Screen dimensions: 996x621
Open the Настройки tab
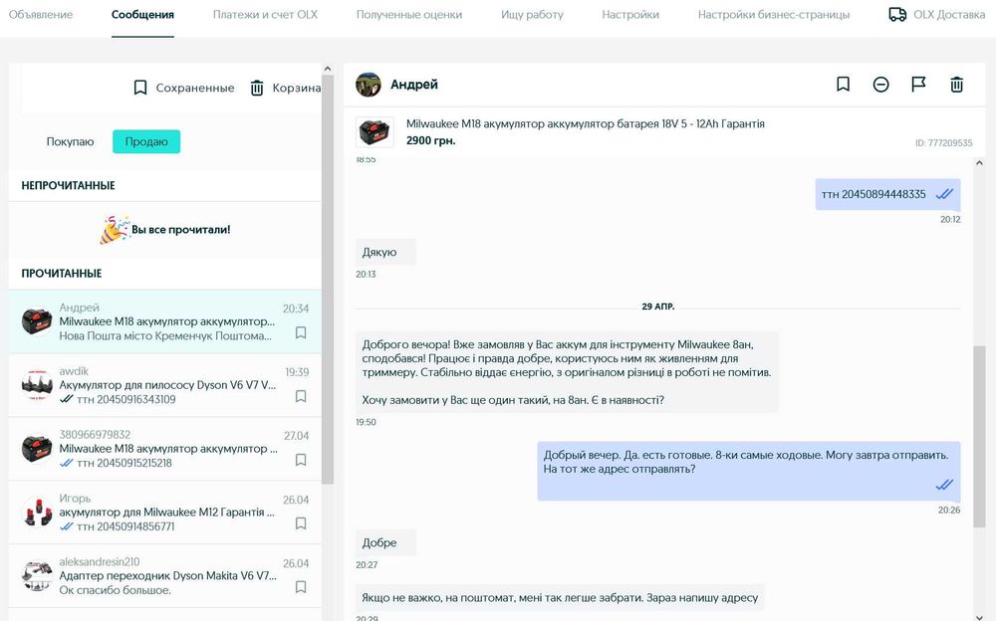630,15
